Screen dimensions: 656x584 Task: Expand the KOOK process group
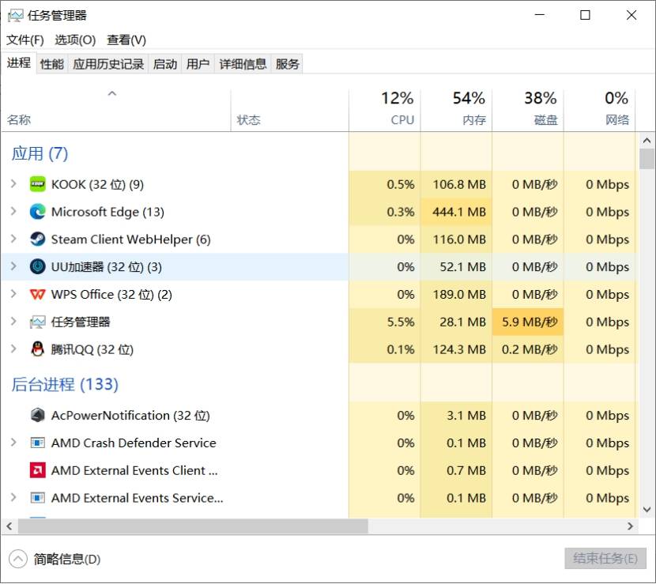pyautogui.click(x=13, y=184)
